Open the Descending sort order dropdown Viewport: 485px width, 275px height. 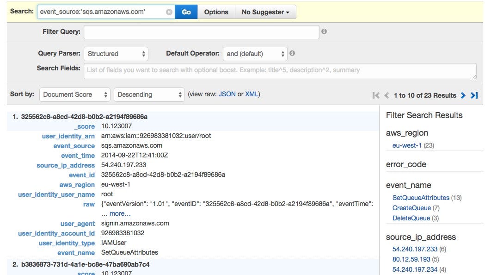coord(149,94)
